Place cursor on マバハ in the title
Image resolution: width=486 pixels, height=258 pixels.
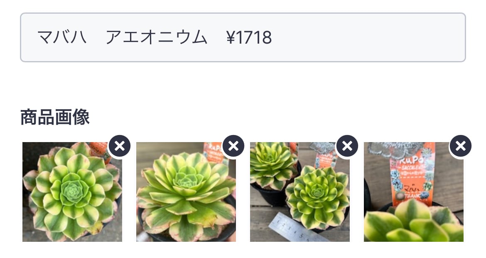click(x=61, y=37)
